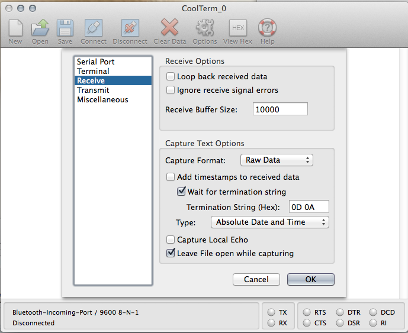Click the RX indicator light

tap(271, 323)
